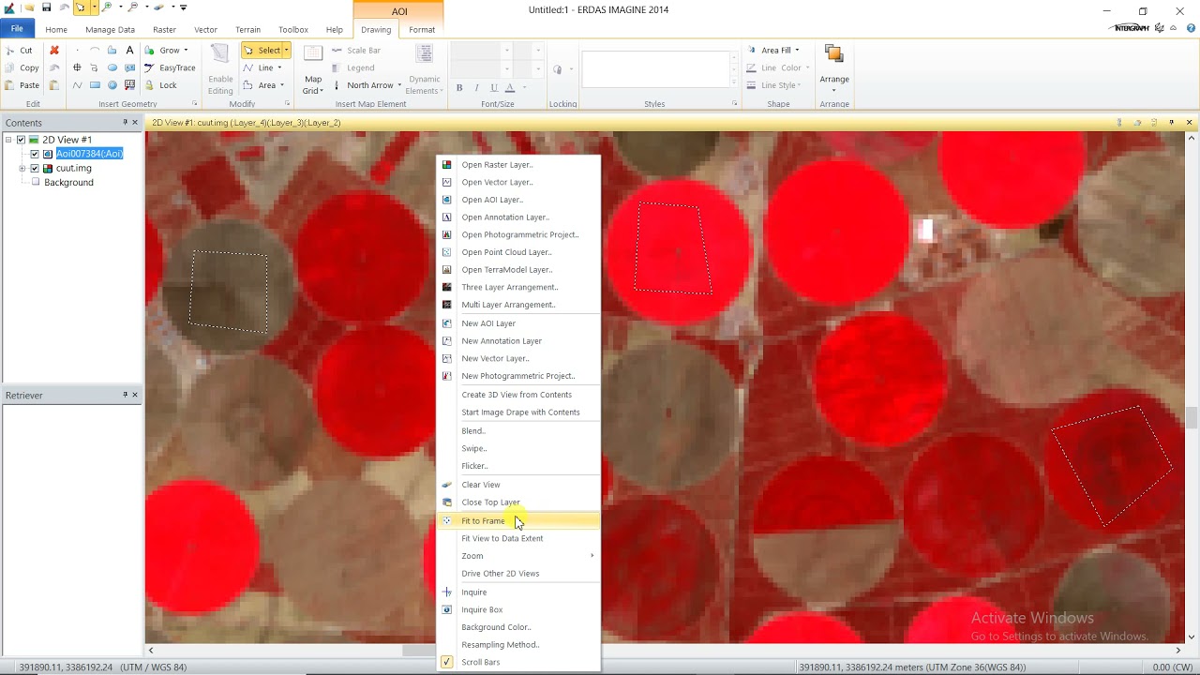Close the Retriever panel
The height and width of the screenshot is (675, 1200).
tap(135, 395)
